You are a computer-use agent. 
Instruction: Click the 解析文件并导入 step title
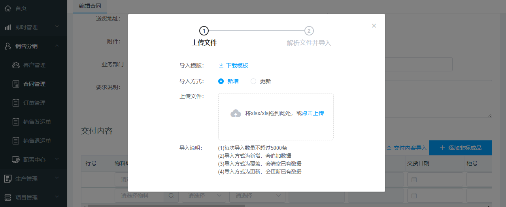click(309, 43)
